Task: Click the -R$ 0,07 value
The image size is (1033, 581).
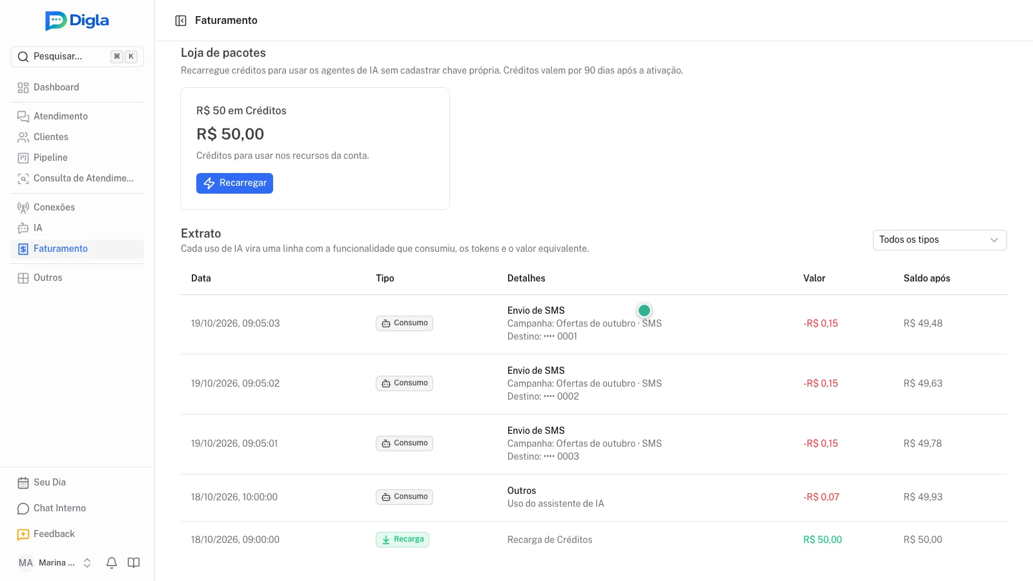Action: pyautogui.click(x=821, y=497)
